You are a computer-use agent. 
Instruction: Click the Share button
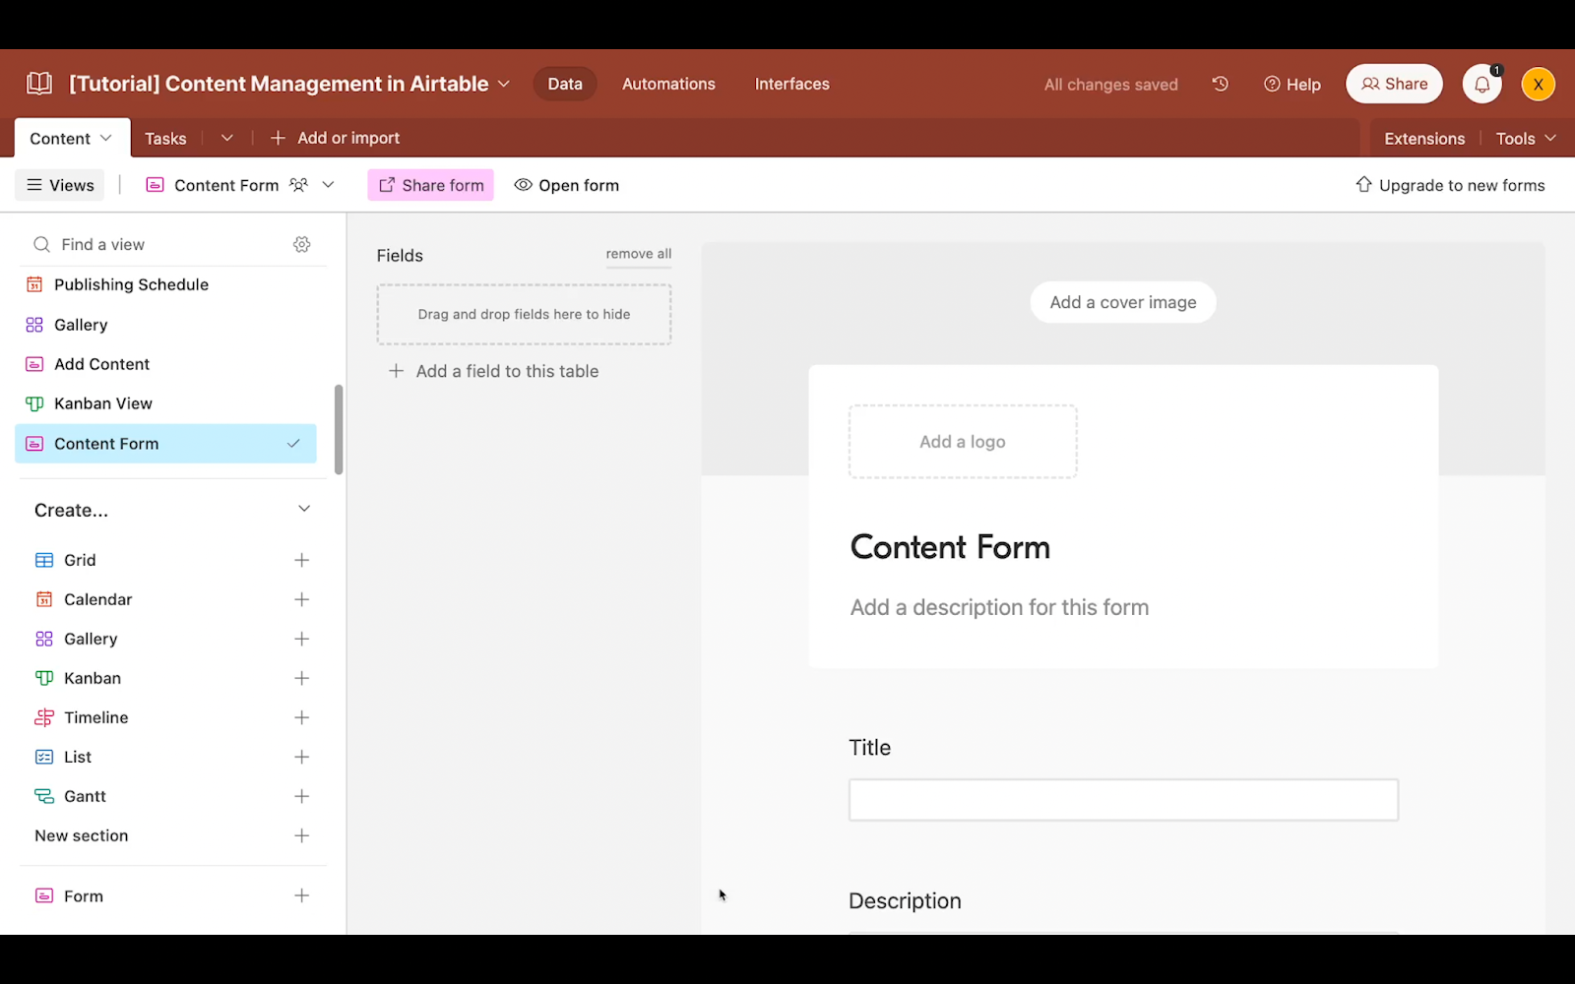point(1394,84)
